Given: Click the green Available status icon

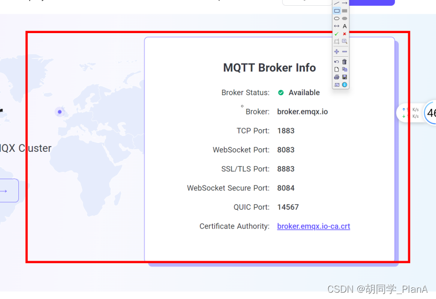Looking at the screenshot, I should point(281,92).
